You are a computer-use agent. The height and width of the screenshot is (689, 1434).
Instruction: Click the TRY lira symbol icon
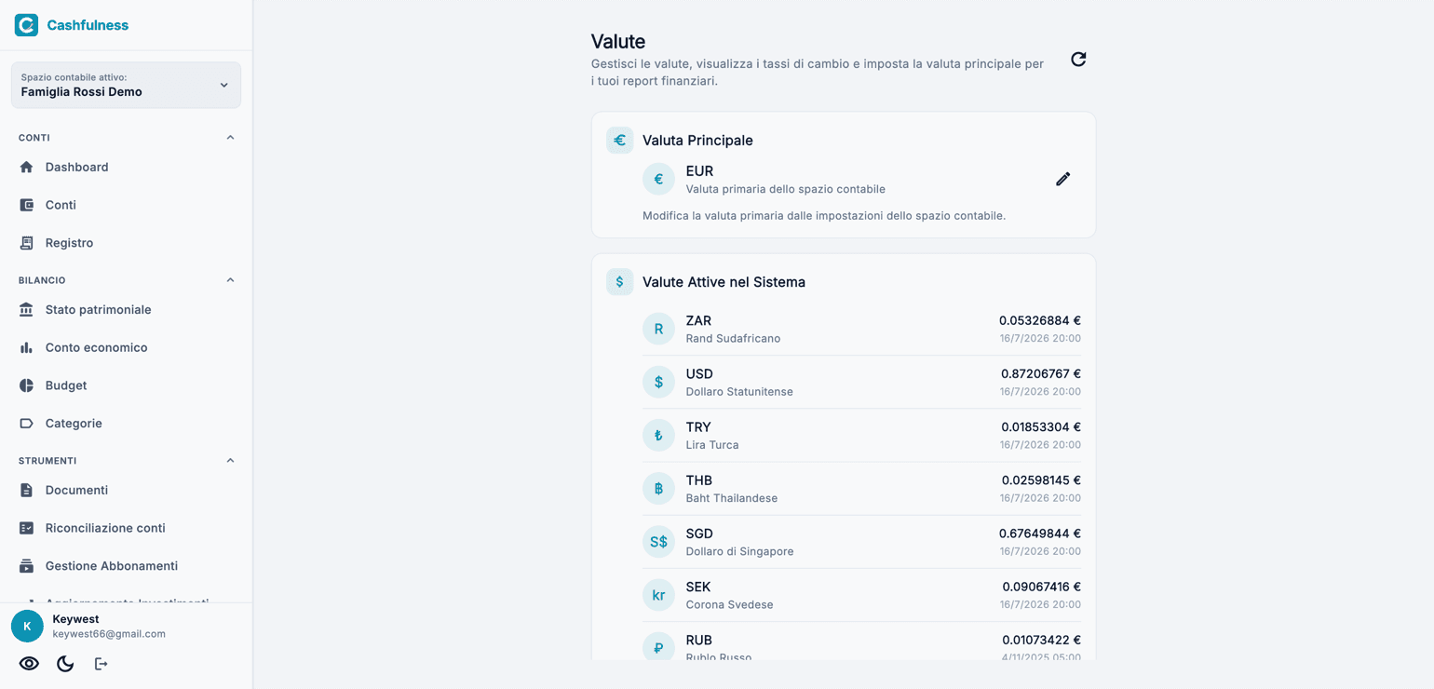coord(658,435)
